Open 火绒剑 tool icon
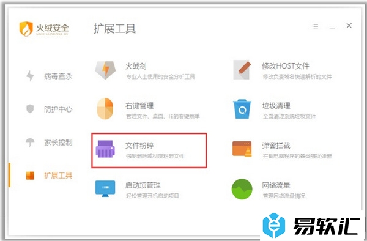Viewport: 367px width, 241px height. 105,70
